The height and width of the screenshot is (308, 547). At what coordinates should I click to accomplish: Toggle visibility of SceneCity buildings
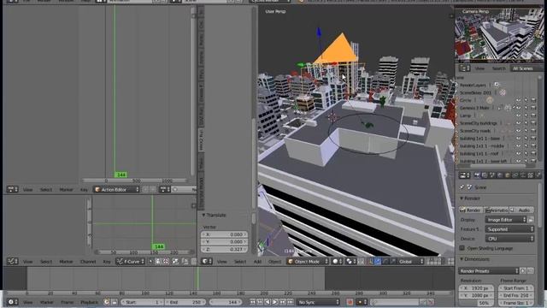(x=519, y=123)
